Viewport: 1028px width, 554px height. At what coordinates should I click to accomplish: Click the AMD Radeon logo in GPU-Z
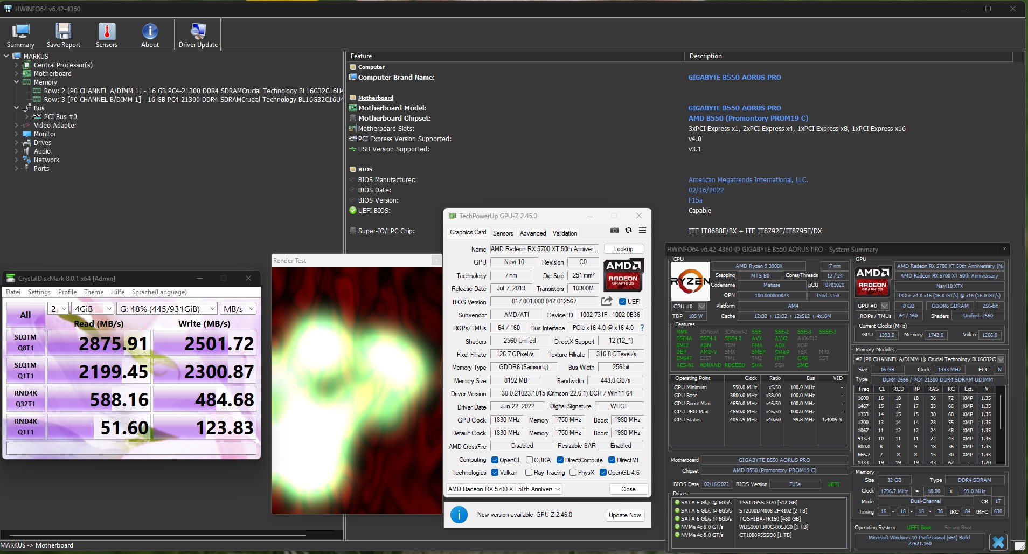[624, 275]
